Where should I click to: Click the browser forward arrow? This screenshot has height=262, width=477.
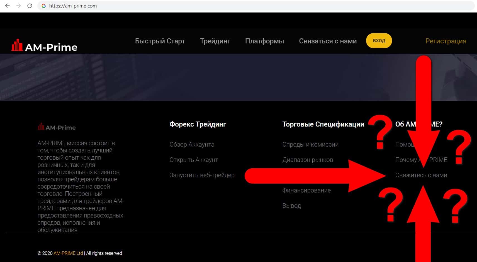click(18, 6)
